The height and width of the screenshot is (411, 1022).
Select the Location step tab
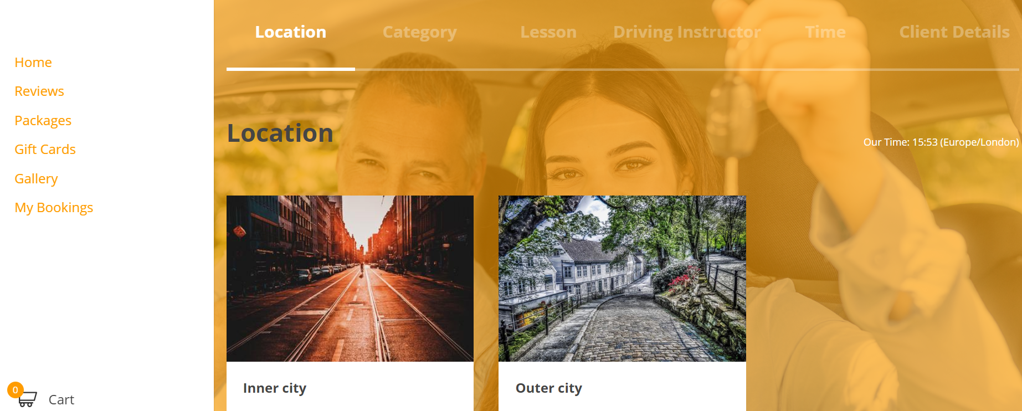point(291,32)
